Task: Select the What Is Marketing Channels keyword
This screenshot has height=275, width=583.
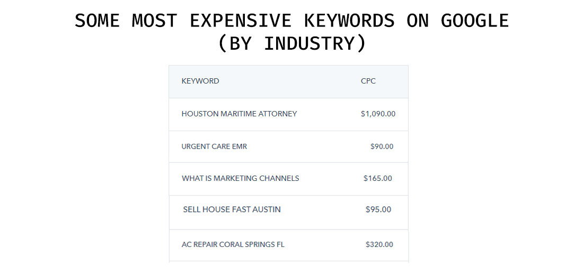Action: [240, 178]
